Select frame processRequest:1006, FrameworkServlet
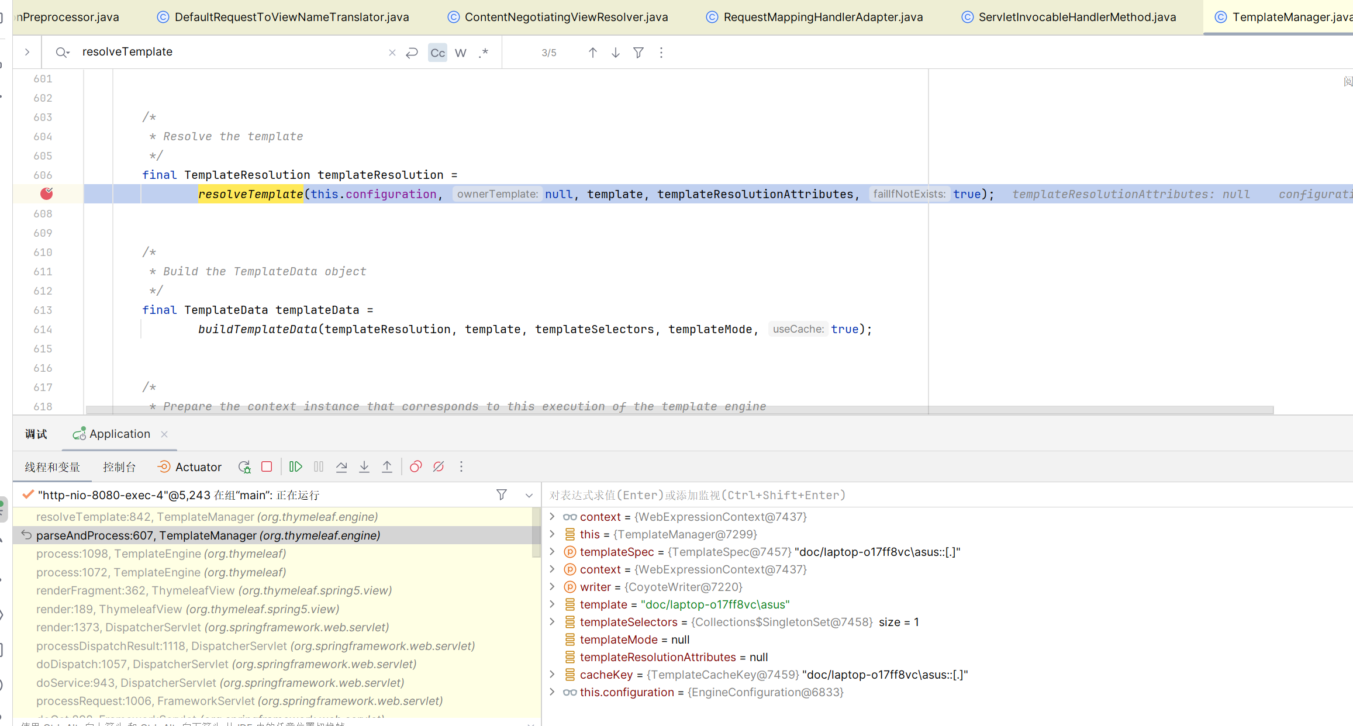The height and width of the screenshot is (726, 1353). tap(274, 701)
